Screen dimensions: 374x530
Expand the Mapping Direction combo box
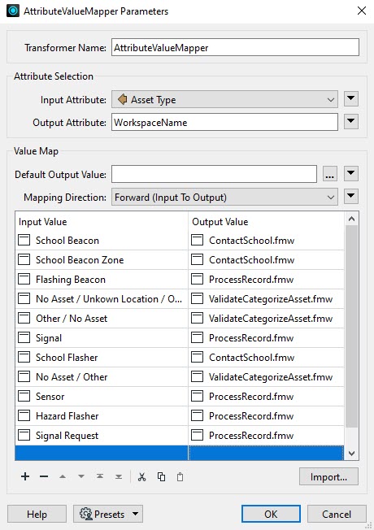coord(224,197)
